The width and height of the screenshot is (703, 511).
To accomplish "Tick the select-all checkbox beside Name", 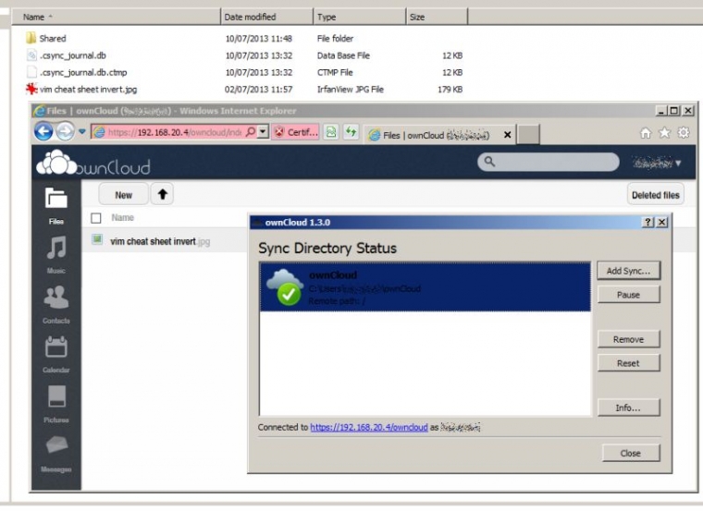I will coord(96,218).
